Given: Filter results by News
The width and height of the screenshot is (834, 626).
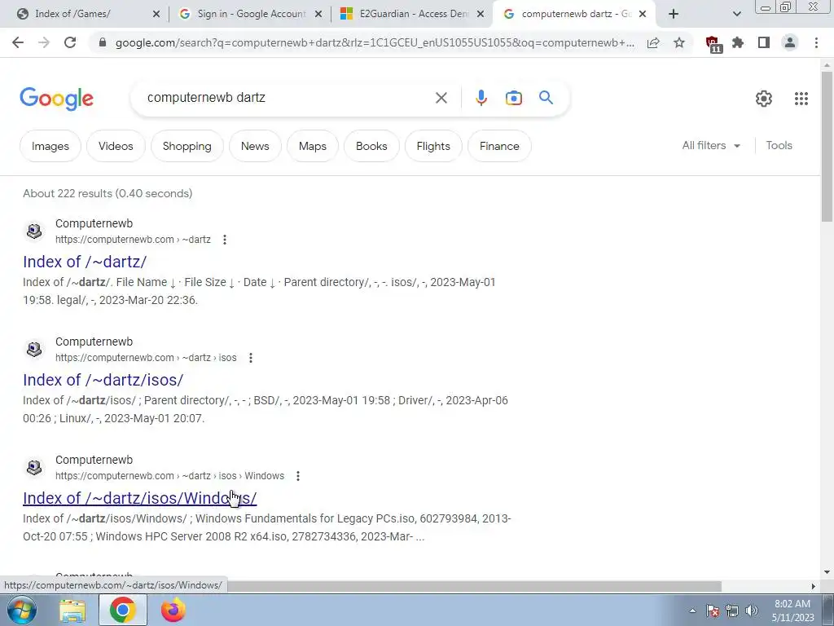Looking at the screenshot, I should click(x=255, y=146).
